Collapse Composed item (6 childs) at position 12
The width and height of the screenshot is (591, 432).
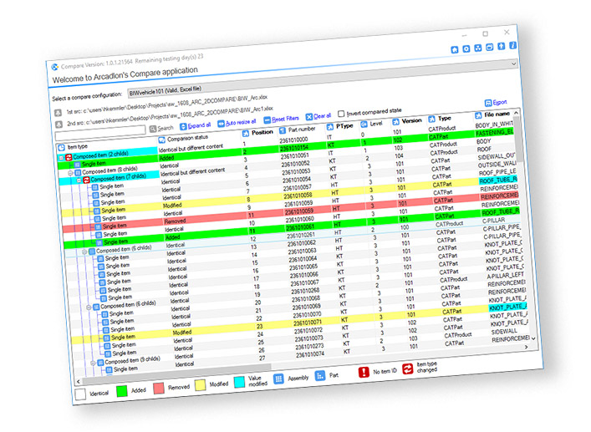click(x=84, y=252)
